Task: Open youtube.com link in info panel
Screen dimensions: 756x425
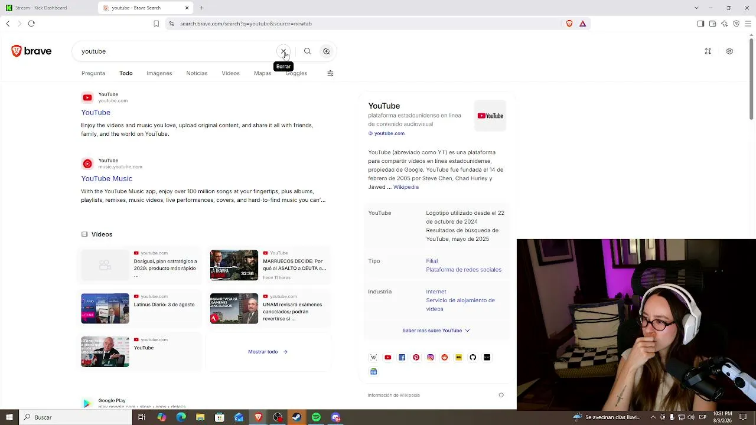Action: (389, 133)
